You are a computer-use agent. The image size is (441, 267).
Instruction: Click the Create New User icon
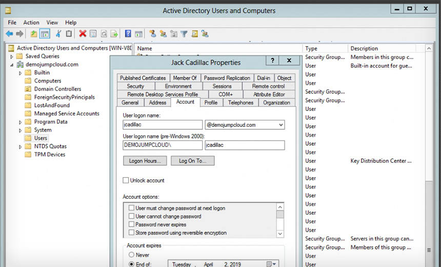pos(153,34)
